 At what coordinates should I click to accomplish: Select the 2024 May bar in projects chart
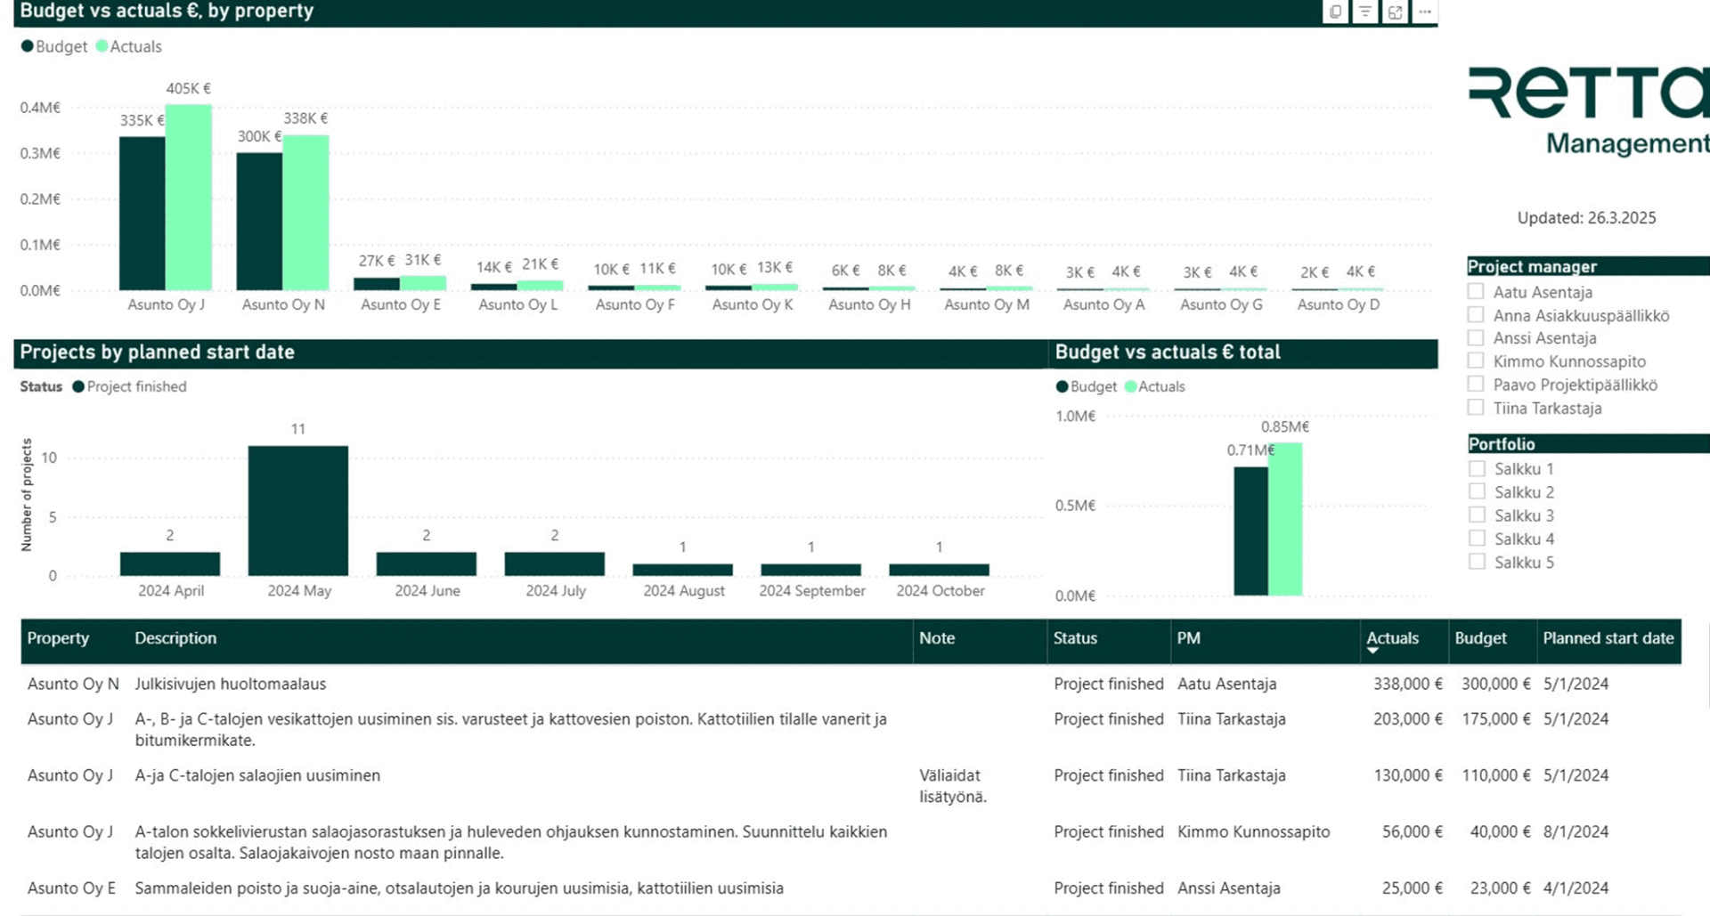[x=298, y=511]
